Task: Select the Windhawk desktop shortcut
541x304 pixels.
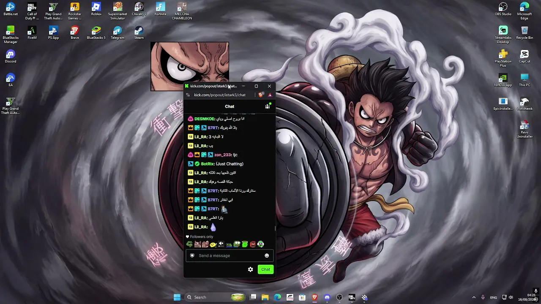Action: (x=525, y=104)
